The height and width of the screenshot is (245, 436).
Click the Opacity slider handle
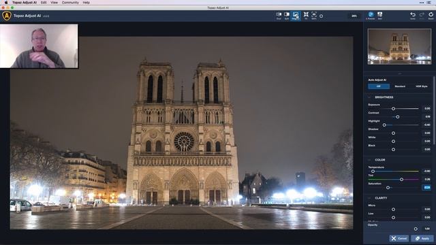[x=416, y=229]
